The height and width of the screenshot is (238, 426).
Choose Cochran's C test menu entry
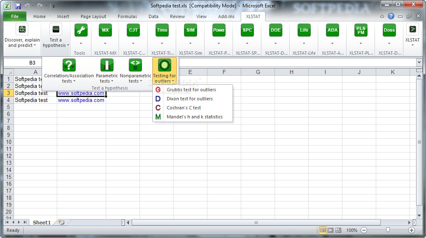[193, 108]
